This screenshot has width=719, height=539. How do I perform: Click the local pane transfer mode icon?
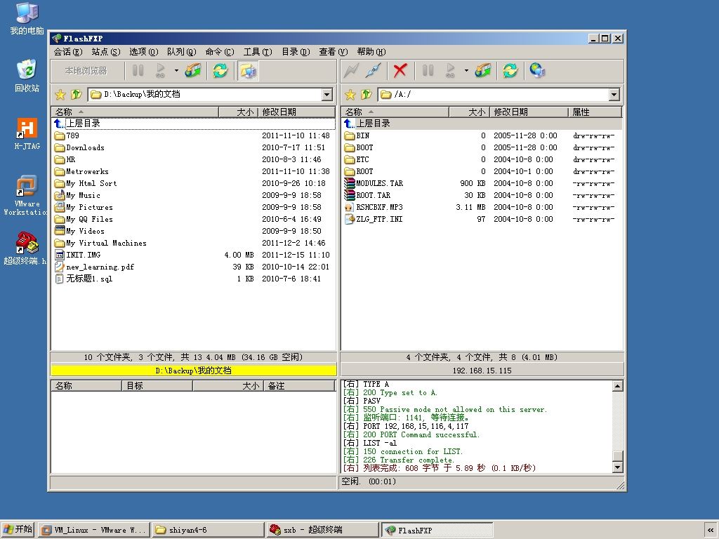(x=193, y=71)
